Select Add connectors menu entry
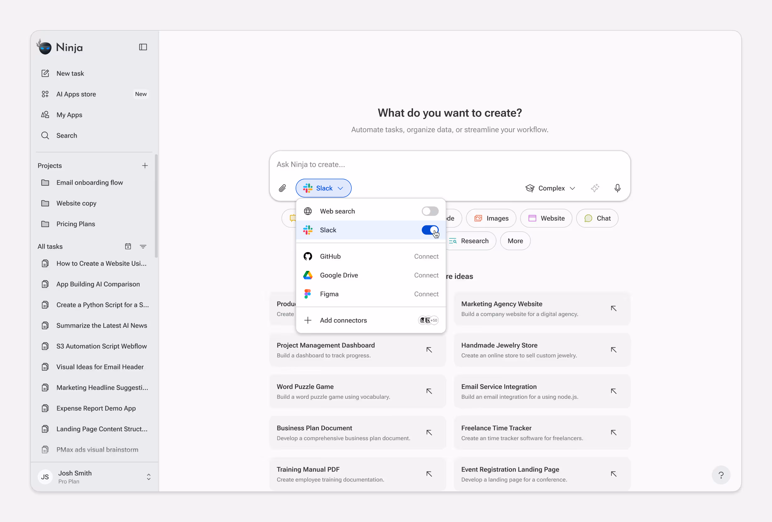The height and width of the screenshot is (522, 772). (x=343, y=320)
